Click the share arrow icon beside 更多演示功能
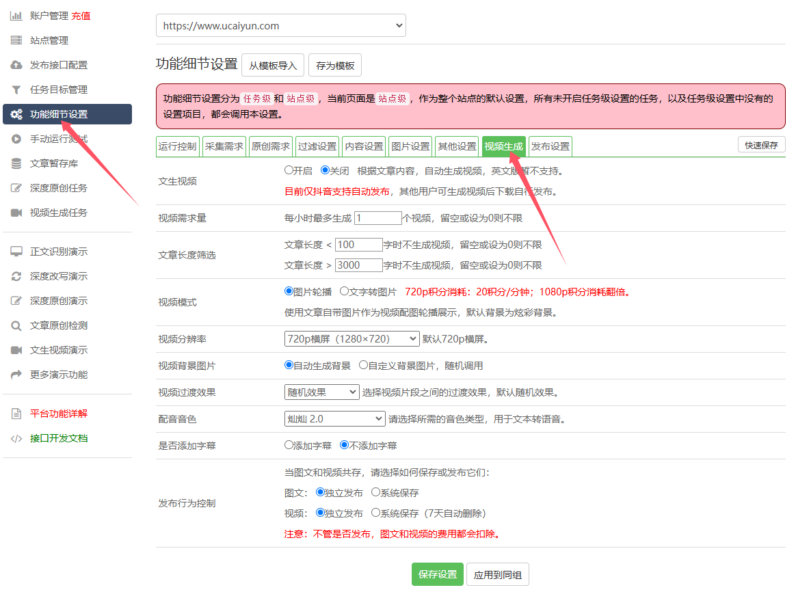 pyautogui.click(x=16, y=375)
